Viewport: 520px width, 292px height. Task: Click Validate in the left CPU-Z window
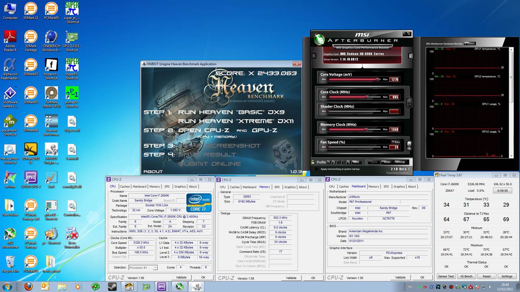click(x=181, y=277)
